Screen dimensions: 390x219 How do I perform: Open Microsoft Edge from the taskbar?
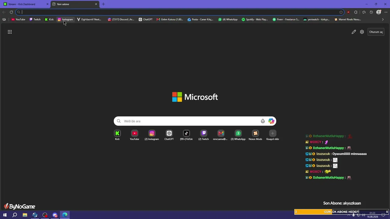tap(65, 215)
